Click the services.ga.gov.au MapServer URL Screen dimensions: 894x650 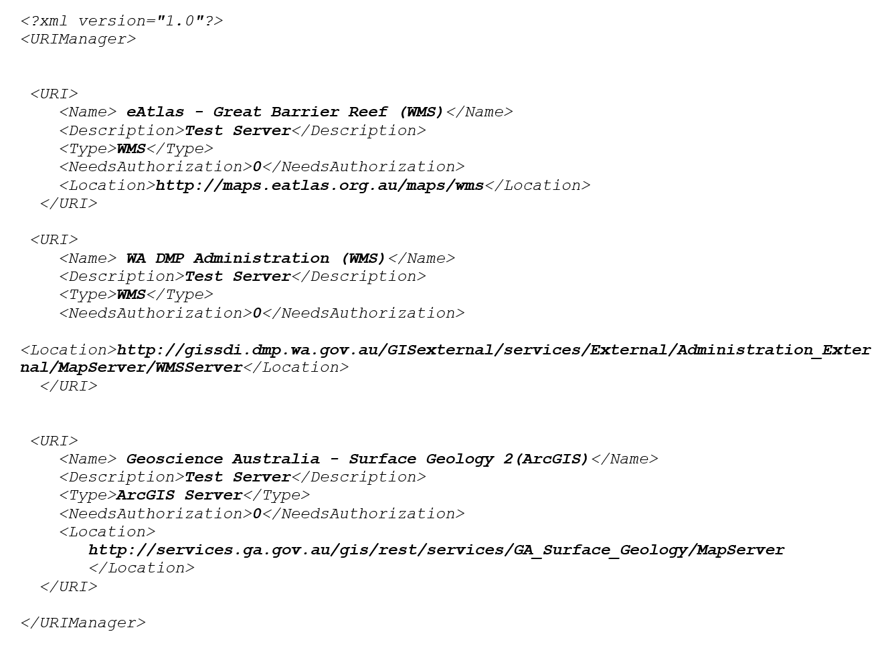(436, 550)
